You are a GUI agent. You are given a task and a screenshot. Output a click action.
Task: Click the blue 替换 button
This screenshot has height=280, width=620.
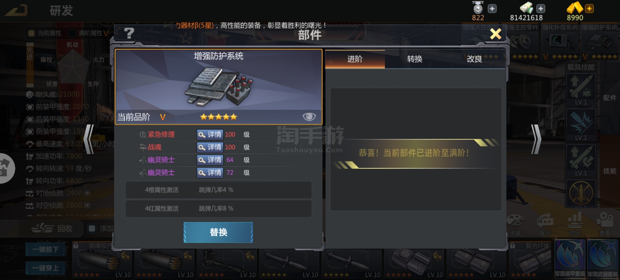pyautogui.click(x=218, y=232)
